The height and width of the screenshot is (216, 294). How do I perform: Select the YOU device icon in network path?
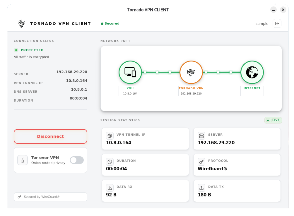(130, 72)
